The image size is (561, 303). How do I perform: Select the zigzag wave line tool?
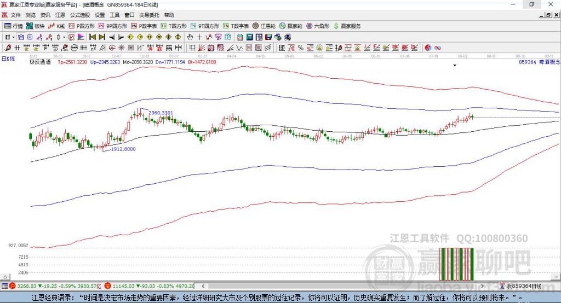click(239, 48)
